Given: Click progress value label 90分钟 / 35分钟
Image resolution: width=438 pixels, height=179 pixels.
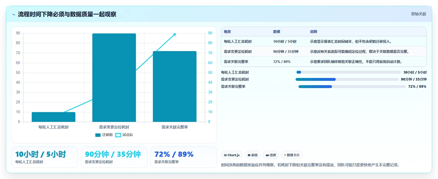Looking at the screenshot, I should pos(414,79).
